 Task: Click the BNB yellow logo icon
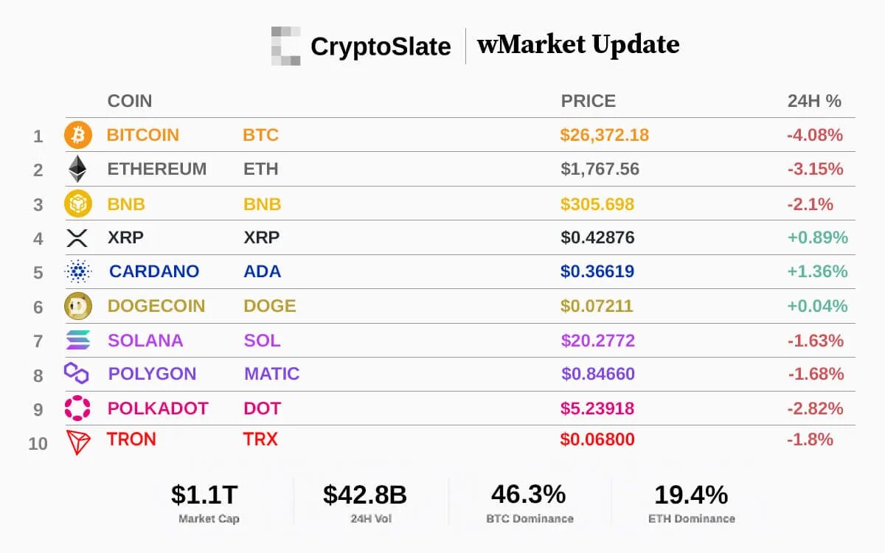(77, 204)
